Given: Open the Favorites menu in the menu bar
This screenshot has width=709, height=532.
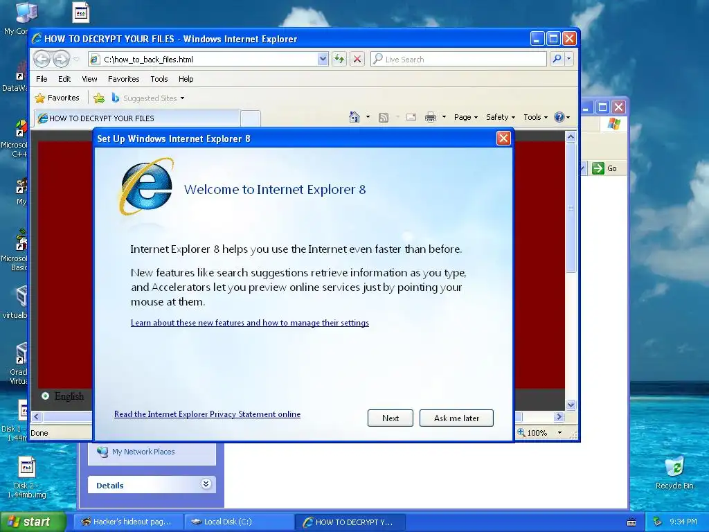Looking at the screenshot, I should pos(123,79).
